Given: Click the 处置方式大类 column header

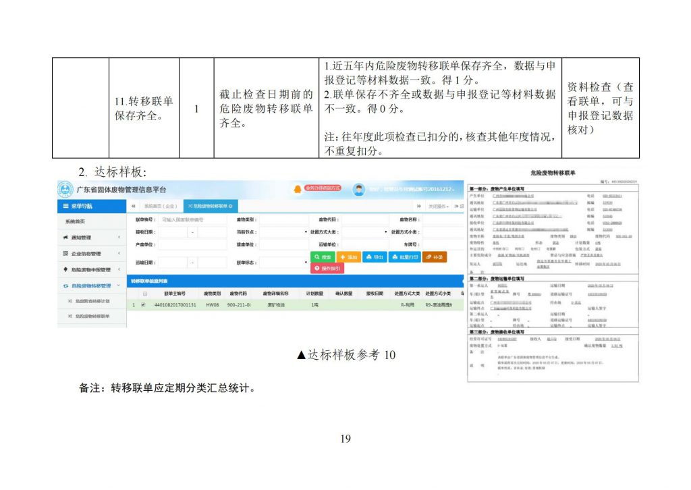Looking at the screenshot, I should point(407,294).
